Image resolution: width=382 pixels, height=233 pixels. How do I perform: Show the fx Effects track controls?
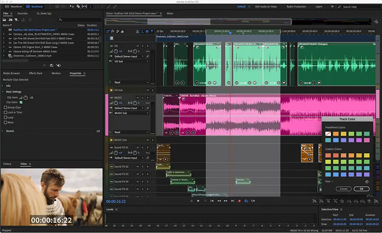(x=113, y=31)
